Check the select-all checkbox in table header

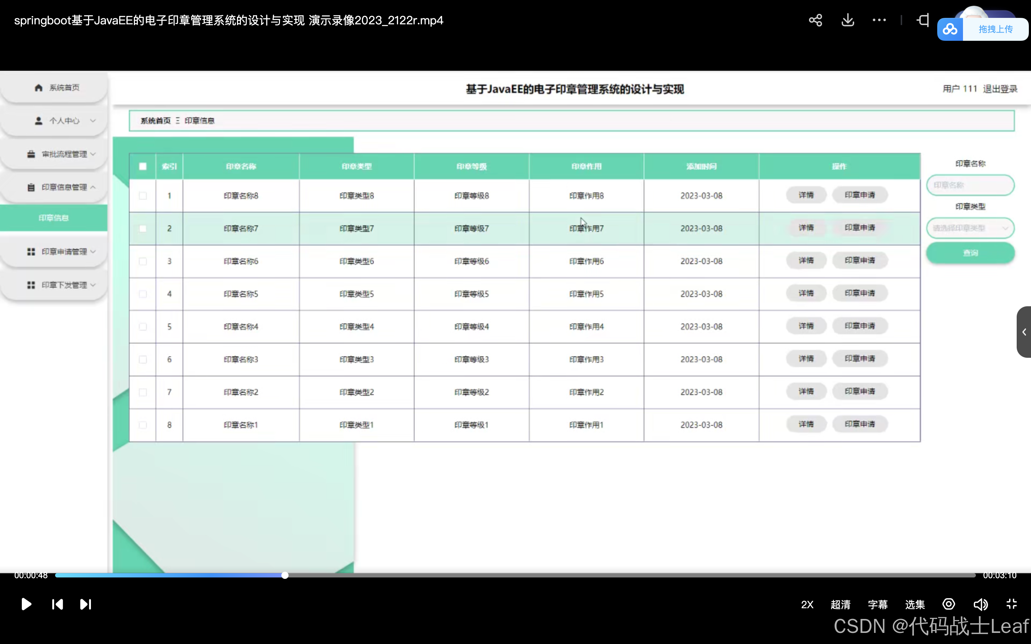pos(143,166)
